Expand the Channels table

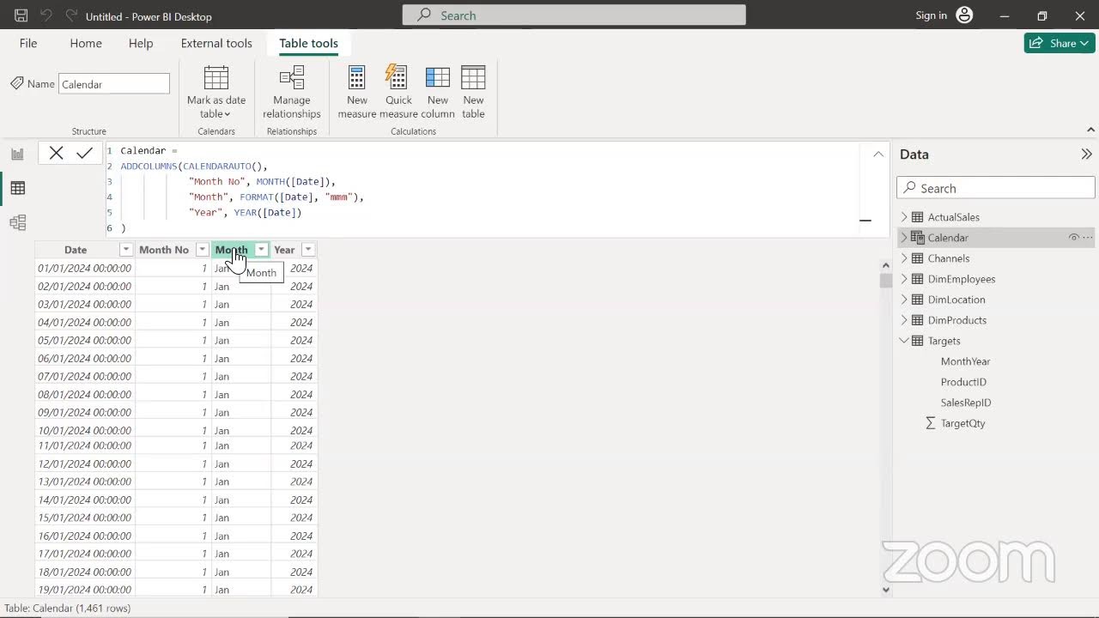[903, 258]
